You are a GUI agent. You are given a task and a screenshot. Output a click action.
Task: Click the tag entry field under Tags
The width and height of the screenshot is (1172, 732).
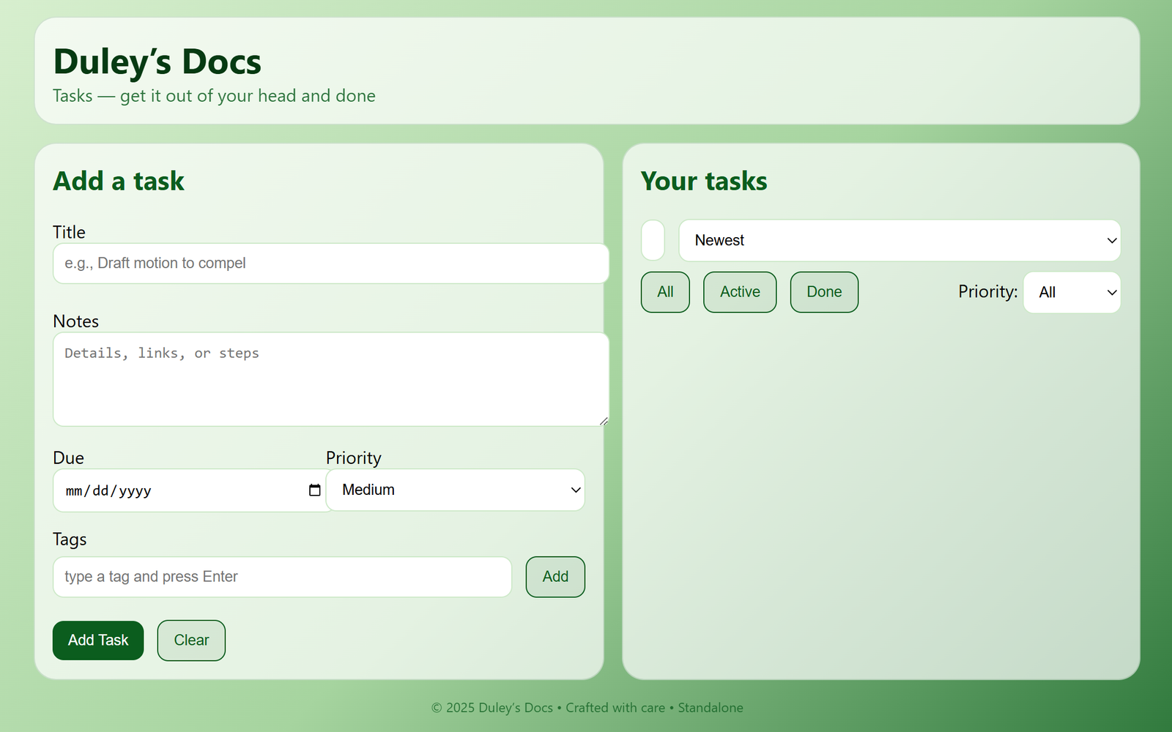tap(282, 577)
